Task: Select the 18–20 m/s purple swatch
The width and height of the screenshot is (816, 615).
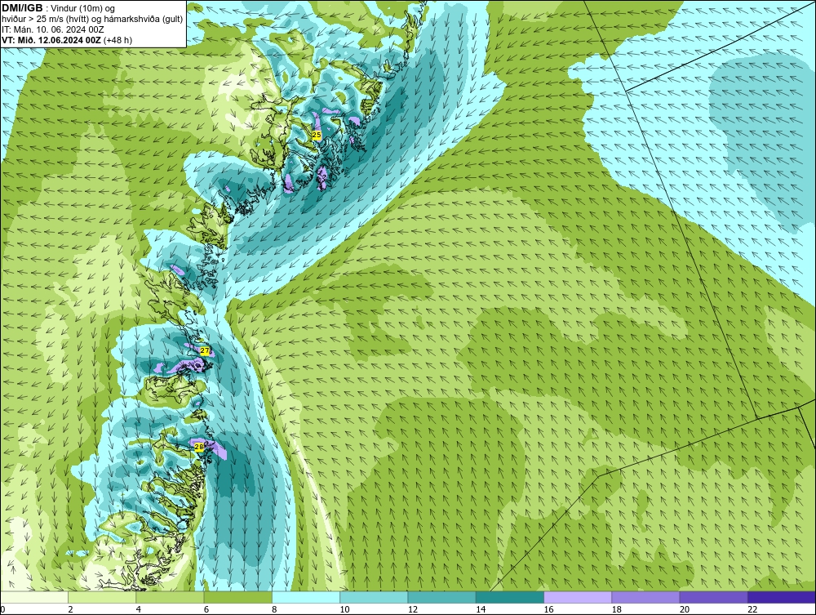Action: click(645, 597)
